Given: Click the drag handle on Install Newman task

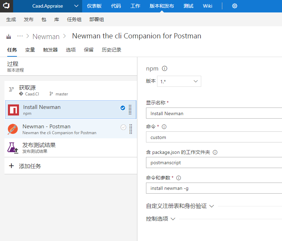Looking at the screenshot, I should 130,110.
